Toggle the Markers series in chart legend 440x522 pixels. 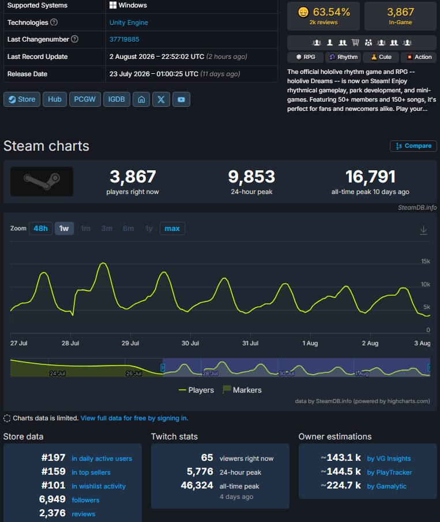pos(242,390)
